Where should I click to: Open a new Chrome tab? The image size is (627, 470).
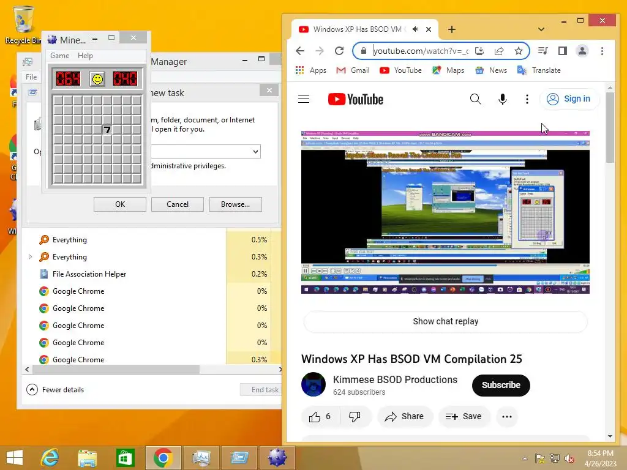(x=451, y=29)
